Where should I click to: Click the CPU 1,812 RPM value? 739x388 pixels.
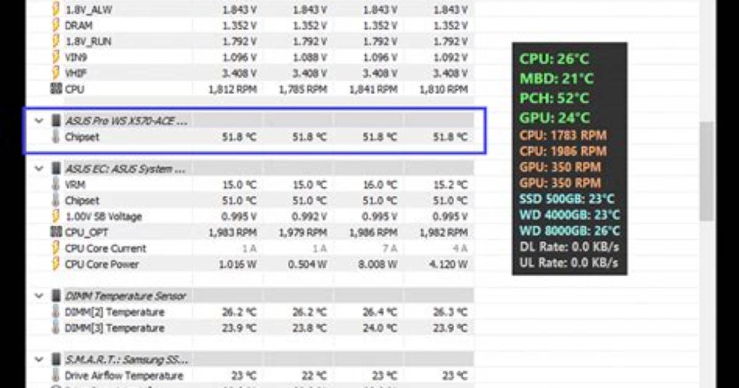pyautogui.click(x=233, y=89)
